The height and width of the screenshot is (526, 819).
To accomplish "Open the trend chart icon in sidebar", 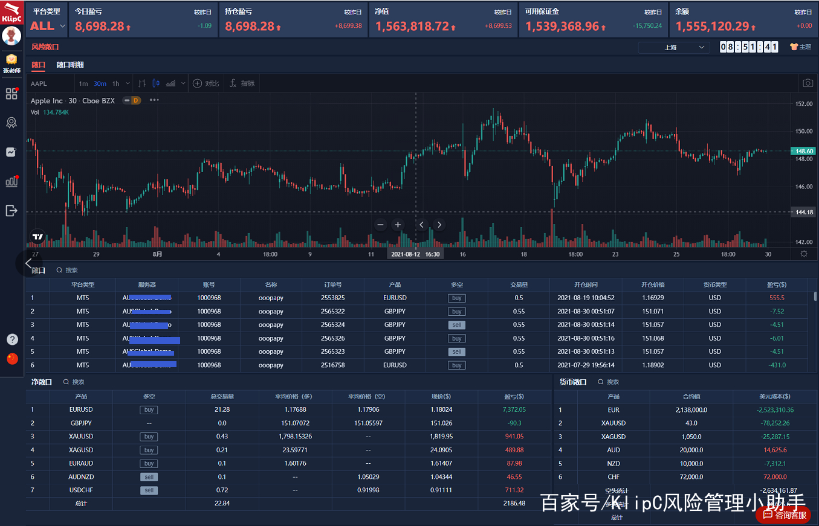I will coord(11,152).
